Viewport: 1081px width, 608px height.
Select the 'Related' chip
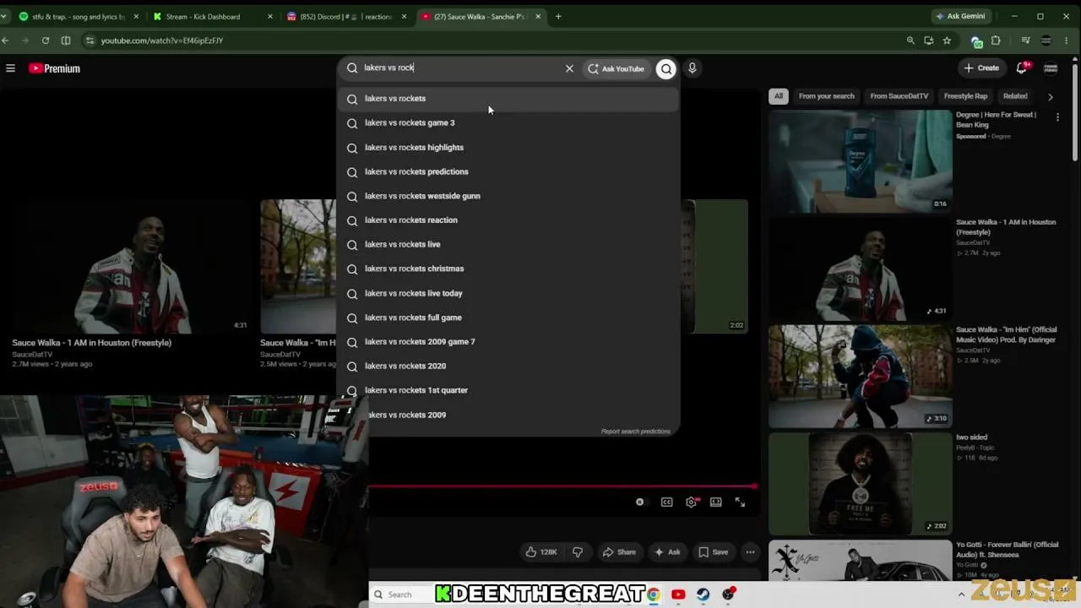(1015, 96)
